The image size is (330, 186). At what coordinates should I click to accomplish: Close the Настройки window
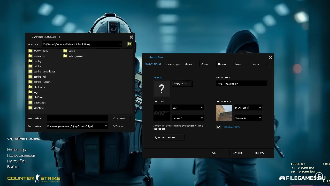[270, 58]
